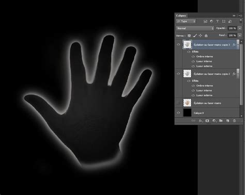Create new fill or adjustment layer
Viewport: 245px width, 195px height.
(214, 121)
